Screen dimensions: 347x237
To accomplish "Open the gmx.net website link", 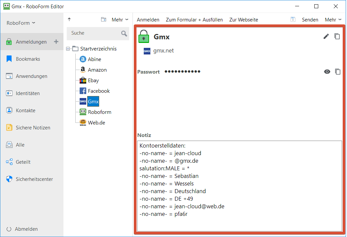I will click(x=164, y=51).
